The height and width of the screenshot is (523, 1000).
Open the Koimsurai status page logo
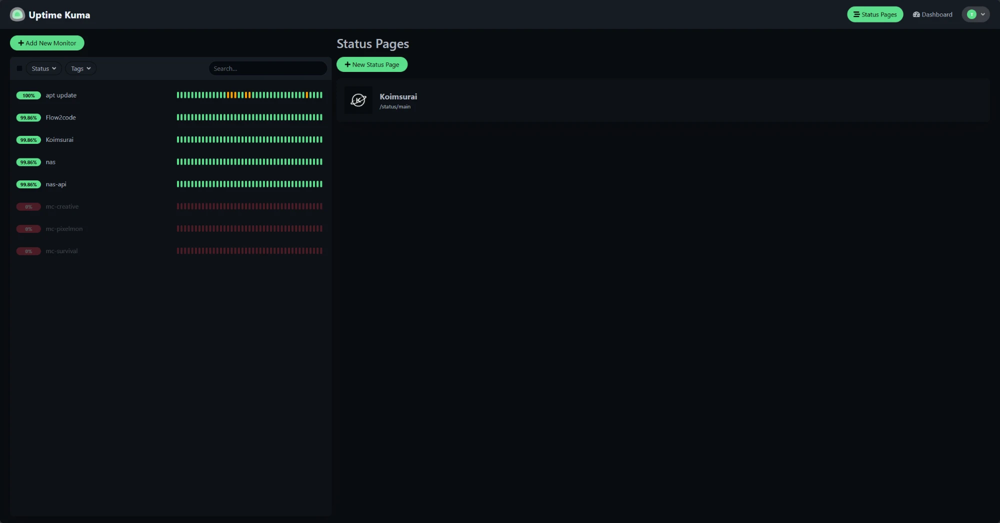tap(358, 100)
